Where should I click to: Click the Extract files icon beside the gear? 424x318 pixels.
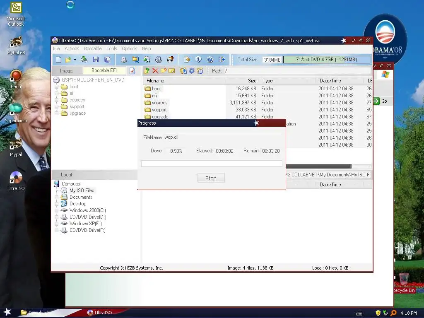click(183, 70)
